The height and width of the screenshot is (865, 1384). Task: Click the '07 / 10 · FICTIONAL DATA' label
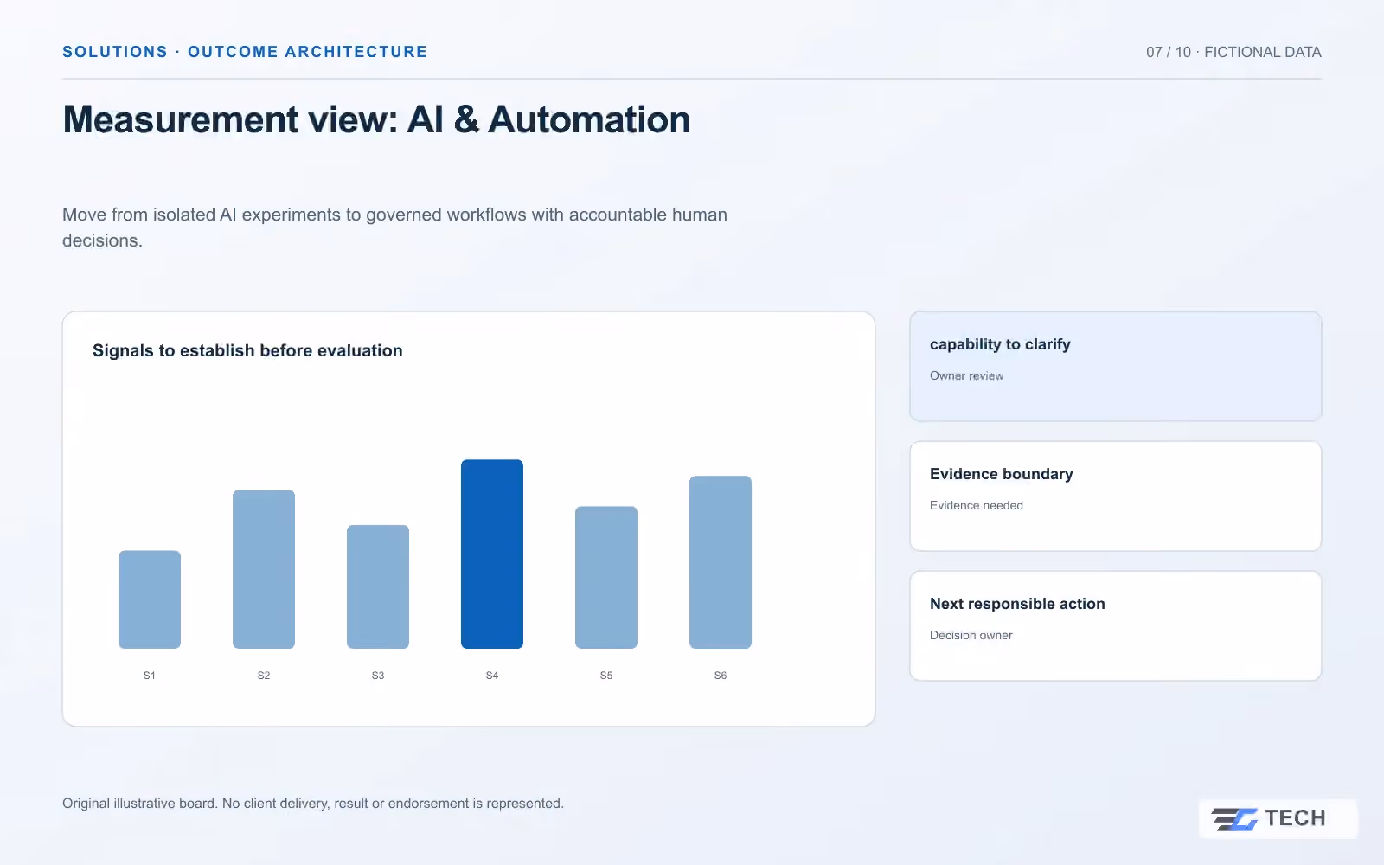[1233, 52]
